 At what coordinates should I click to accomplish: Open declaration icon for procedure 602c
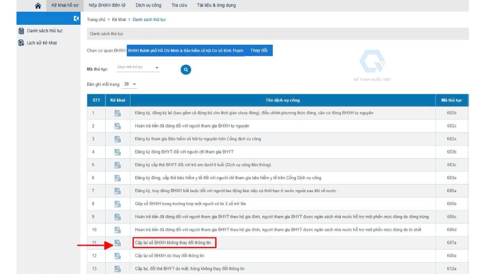[117, 126]
